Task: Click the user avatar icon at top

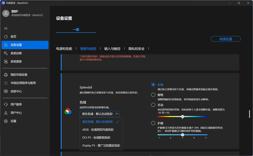Action: point(6,14)
